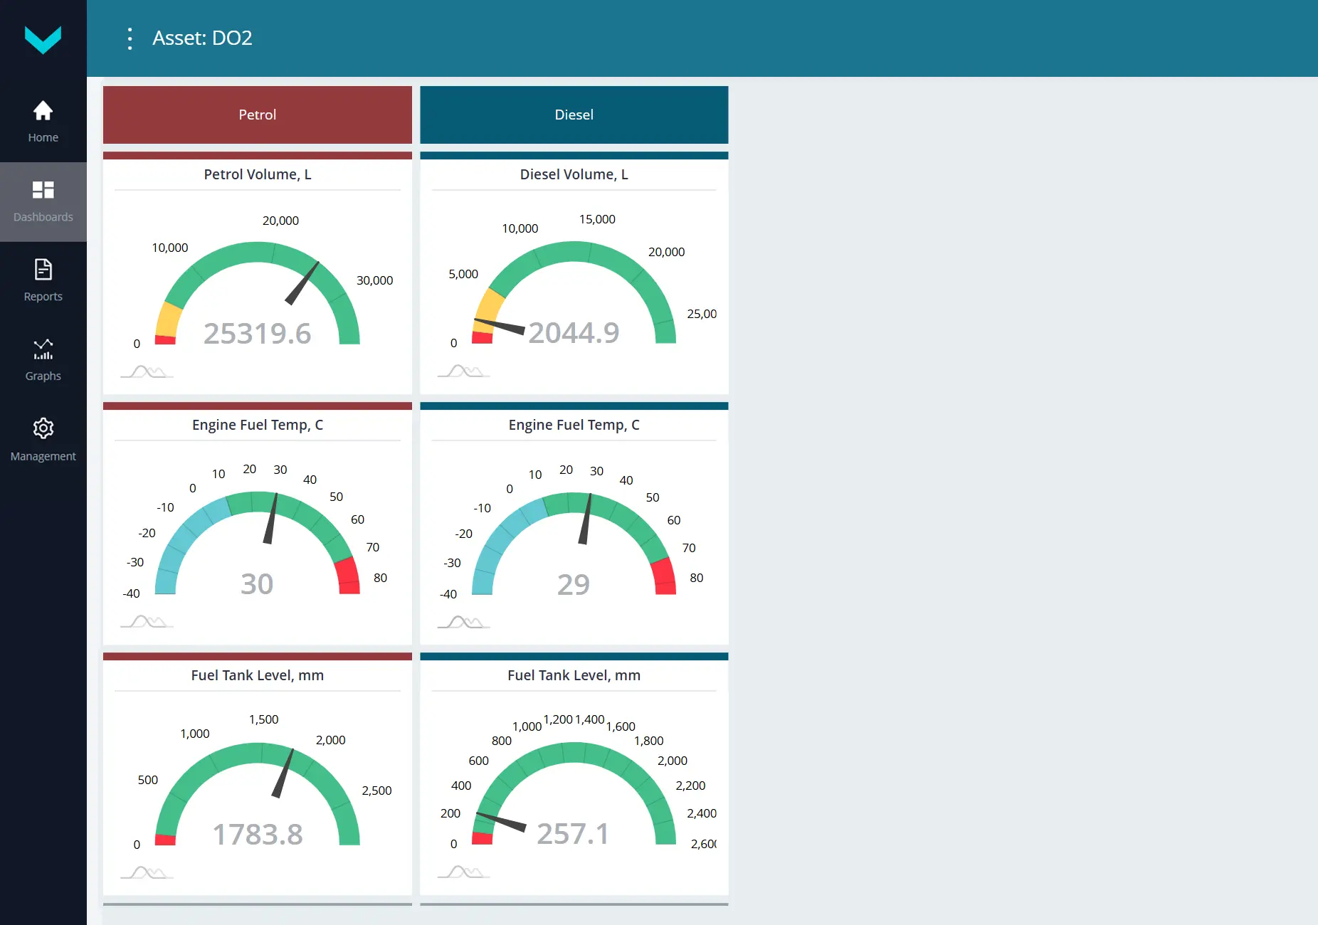Viewport: 1318px width, 925px height.
Task: Click the petrol temperature value 30
Action: click(257, 583)
